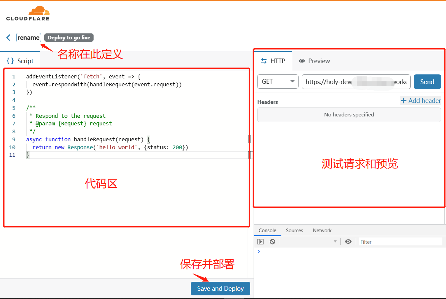Open the console context dropdown arrow
446x299 pixels.
click(x=335, y=241)
